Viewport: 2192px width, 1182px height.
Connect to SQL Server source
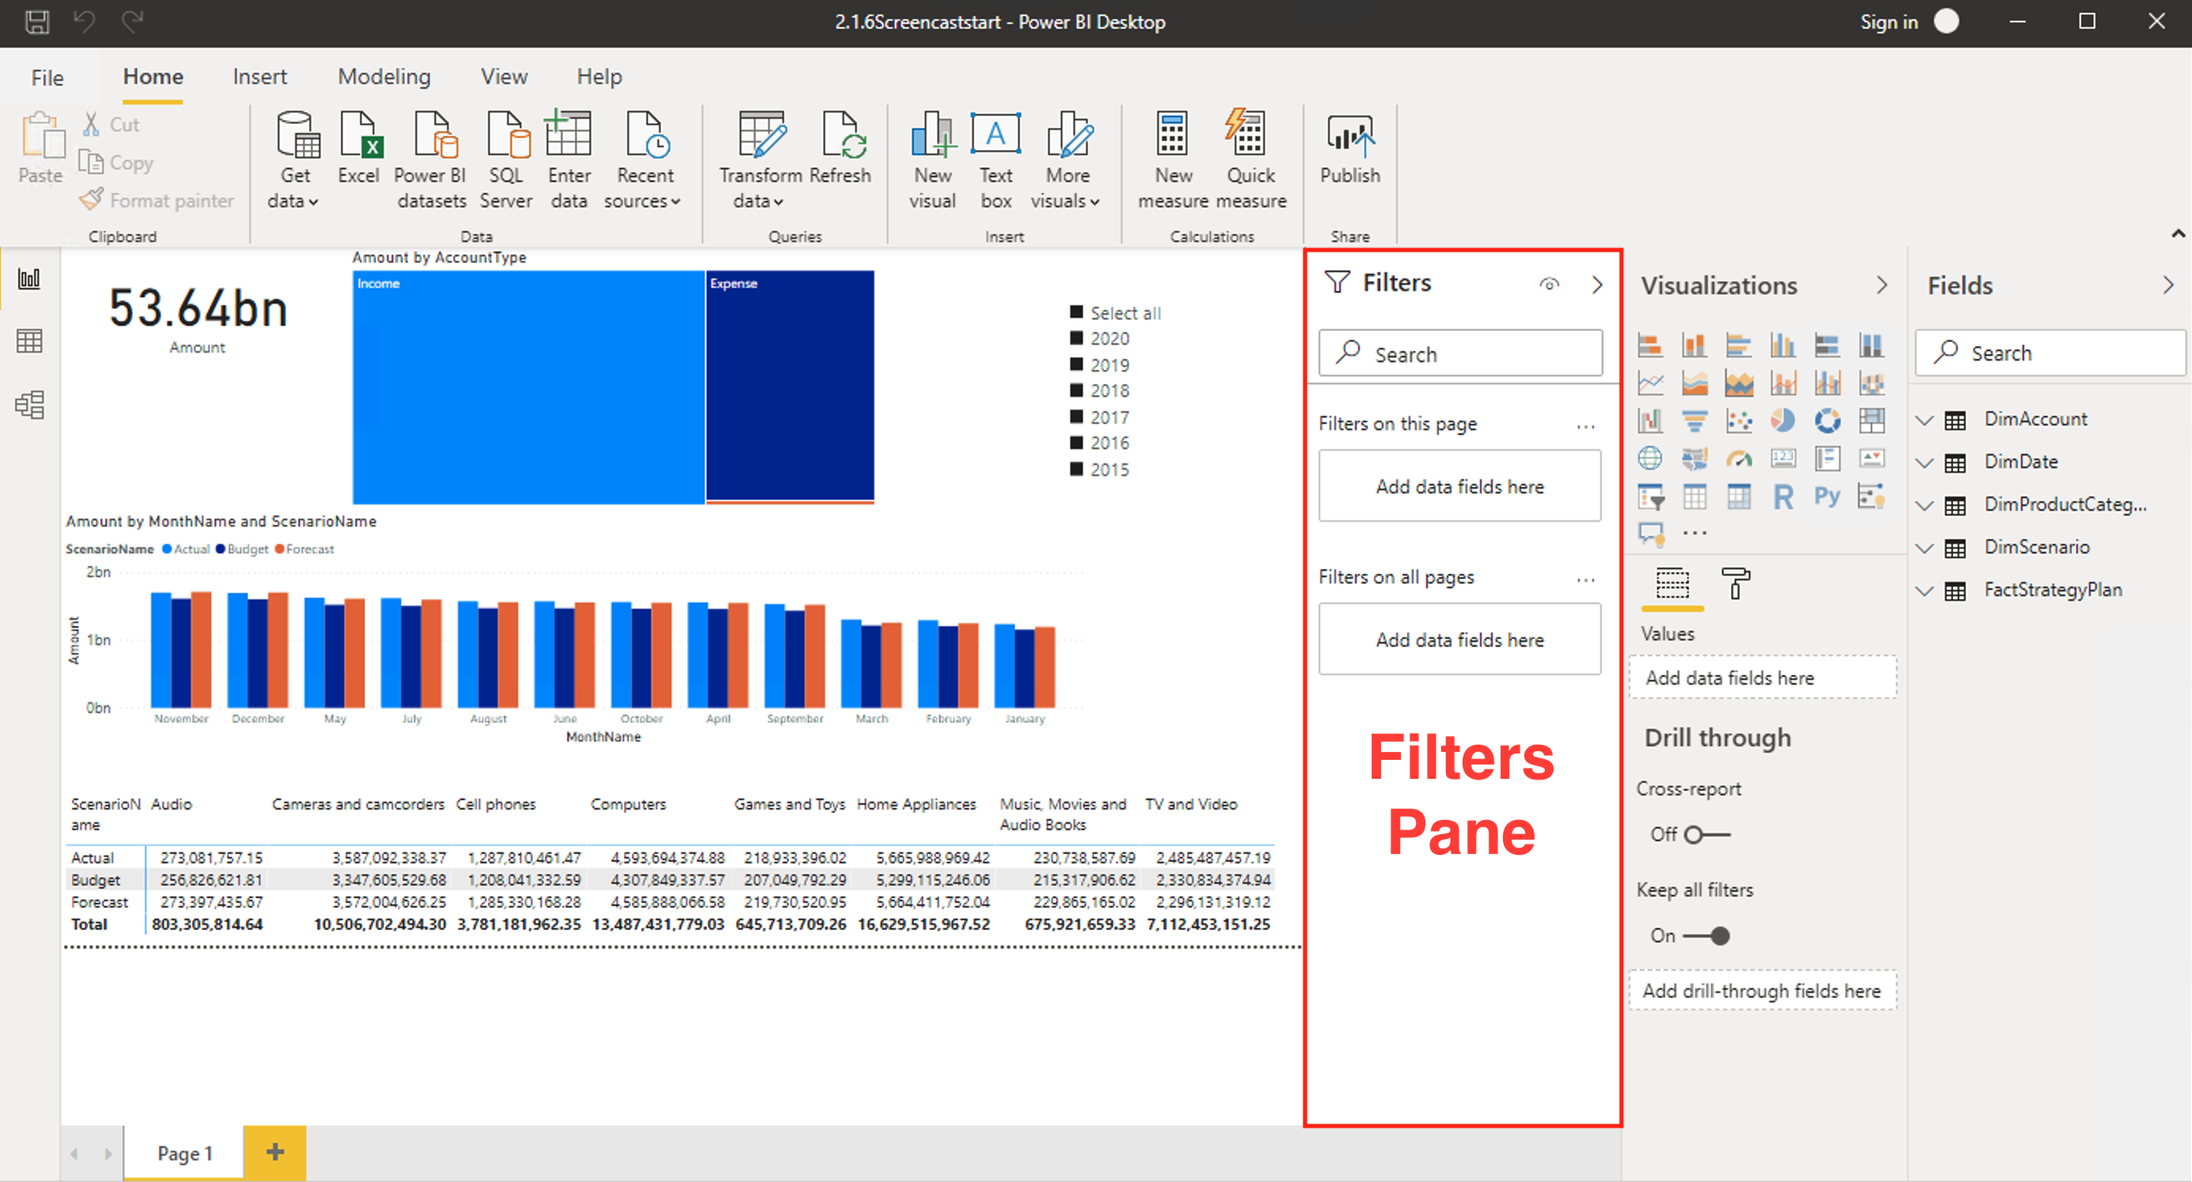[506, 160]
